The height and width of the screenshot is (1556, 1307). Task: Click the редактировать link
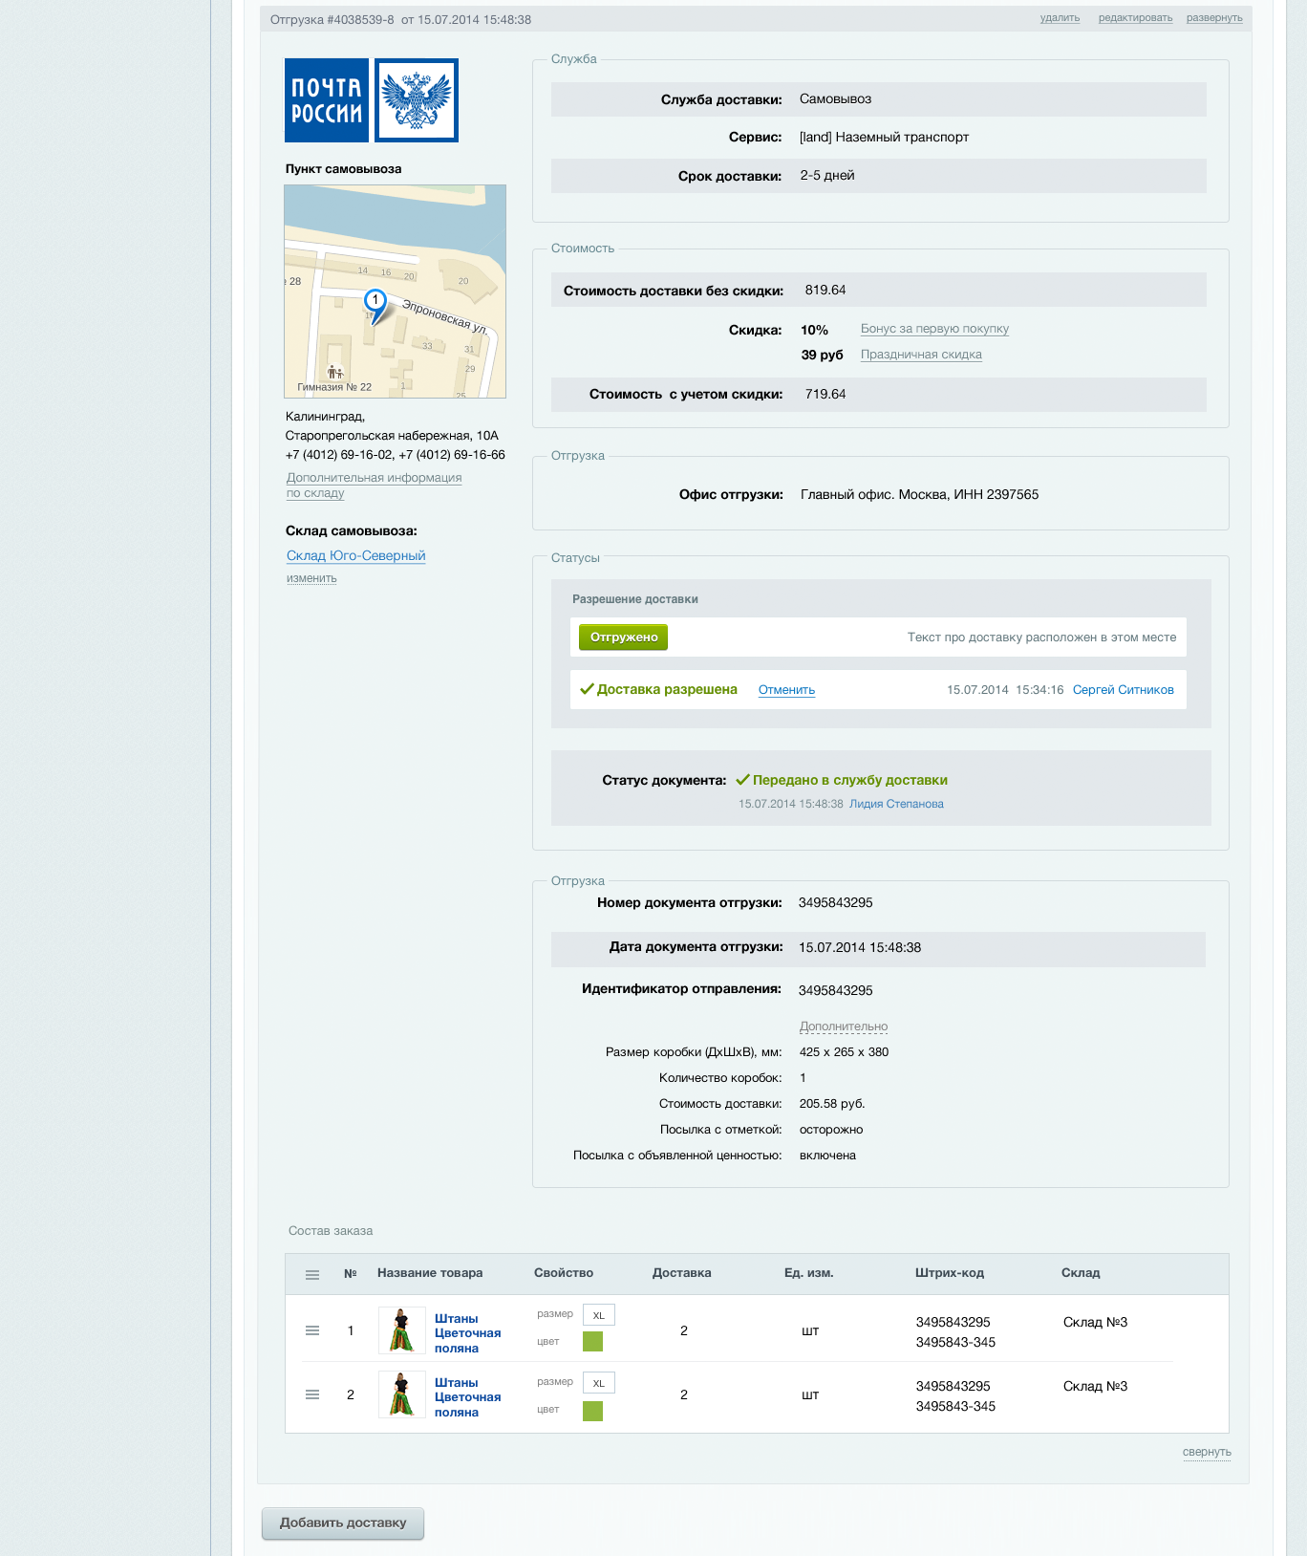coord(1135,18)
